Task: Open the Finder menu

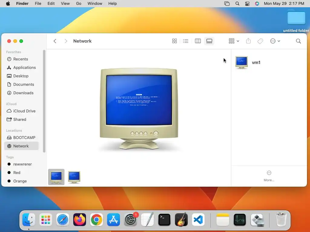Action: [22, 4]
